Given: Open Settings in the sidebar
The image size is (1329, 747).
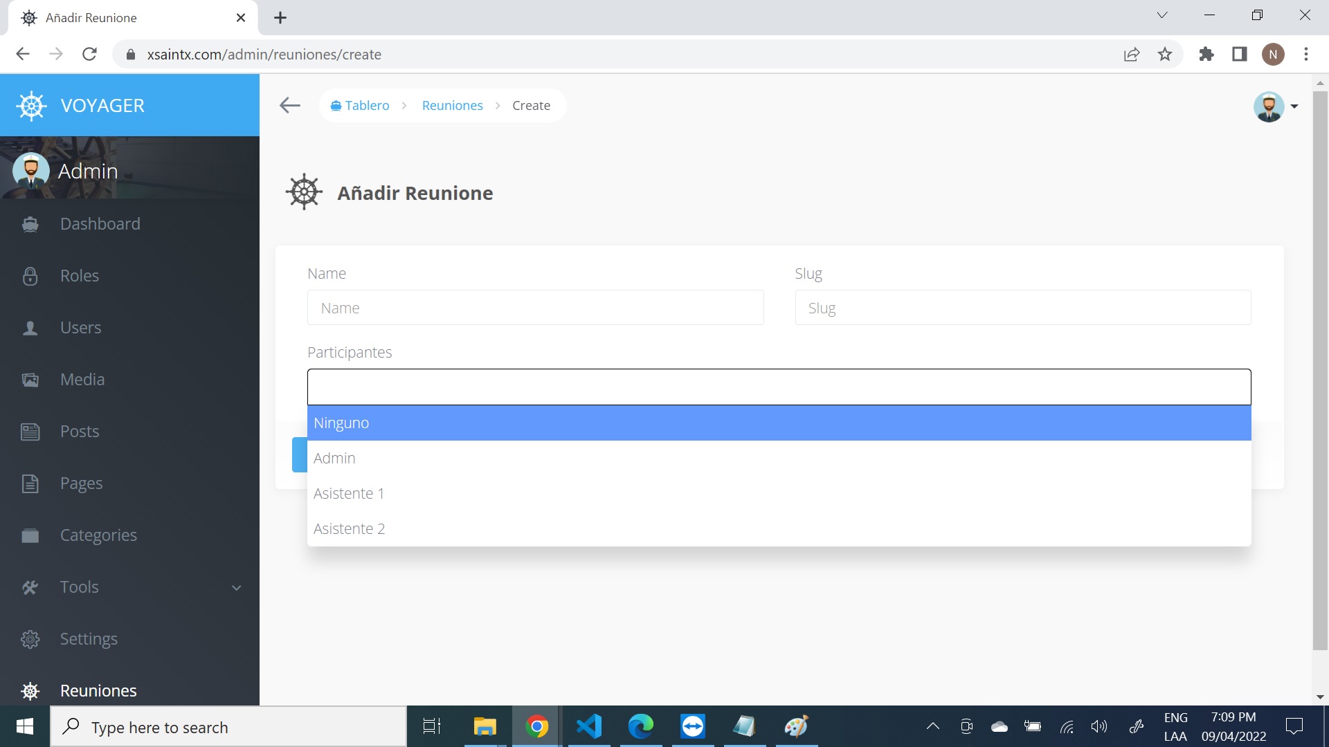Looking at the screenshot, I should tap(89, 638).
